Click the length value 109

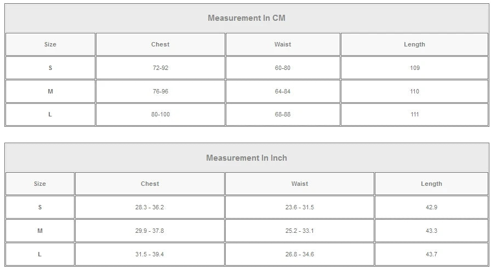pyautogui.click(x=414, y=68)
